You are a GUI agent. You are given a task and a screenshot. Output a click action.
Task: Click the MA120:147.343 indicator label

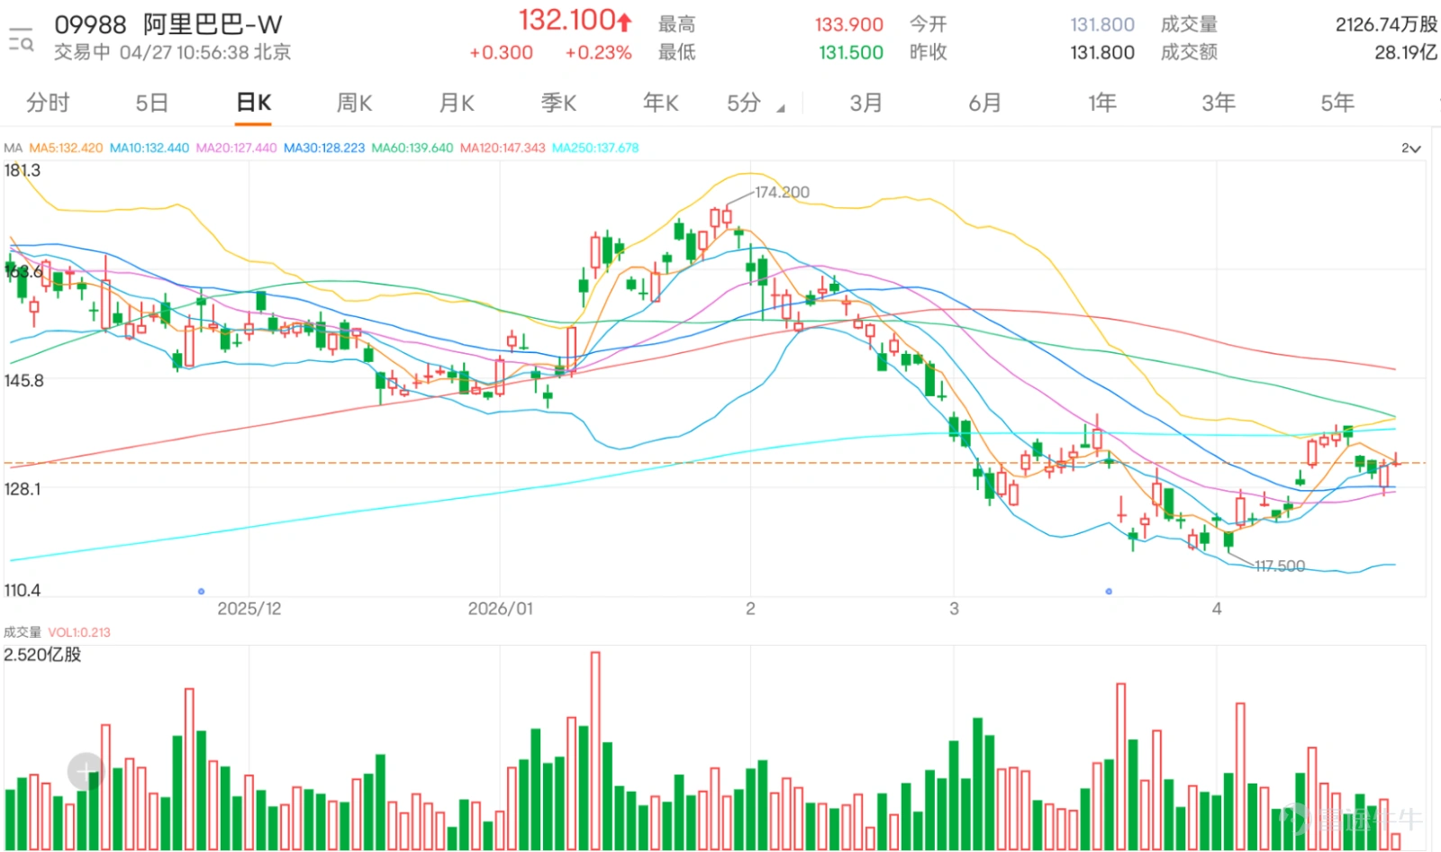pos(503,148)
